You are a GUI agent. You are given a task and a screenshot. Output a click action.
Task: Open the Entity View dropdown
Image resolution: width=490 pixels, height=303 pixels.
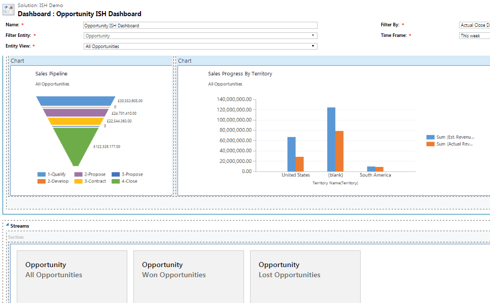click(x=200, y=47)
